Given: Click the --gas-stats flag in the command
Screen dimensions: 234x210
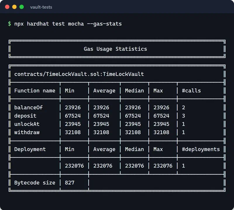Looking at the screenshot, I should point(104,24).
